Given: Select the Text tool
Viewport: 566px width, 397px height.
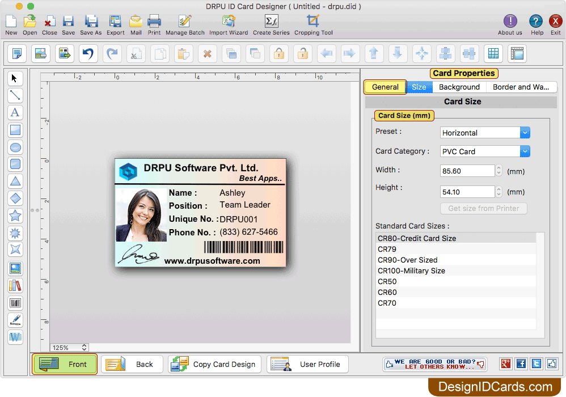Looking at the screenshot, I should click(x=15, y=113).
